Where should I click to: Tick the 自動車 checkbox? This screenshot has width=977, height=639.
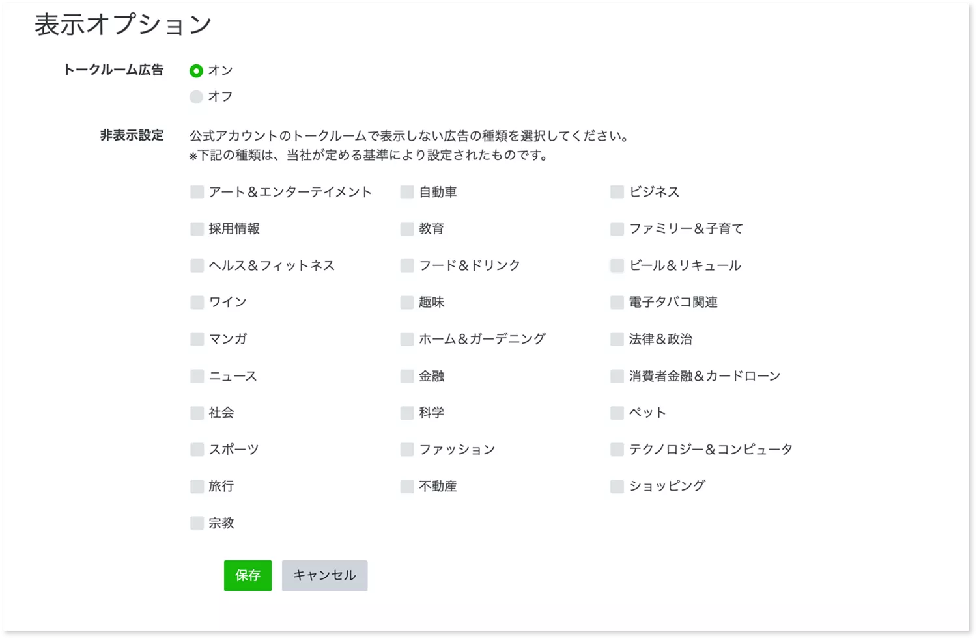coord(407,192)
